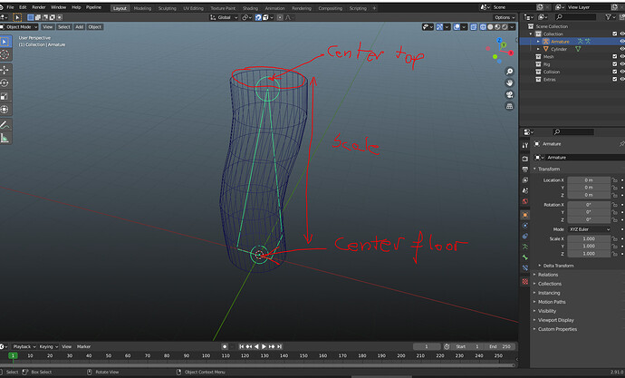Switch to the Scripting workspace tab

pyautogui.click(x=358, y=8)
